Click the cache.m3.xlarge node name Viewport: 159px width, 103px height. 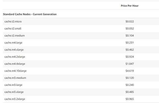click(14, 92)
